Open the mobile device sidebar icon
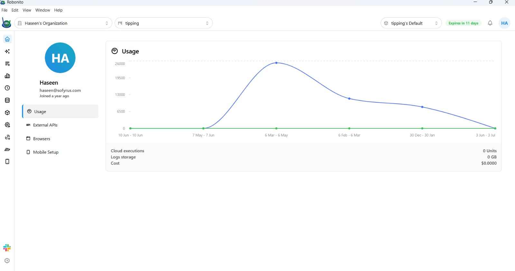Viewport: 515px width, 271px height. pyautogui.click(x=7, y=162)
